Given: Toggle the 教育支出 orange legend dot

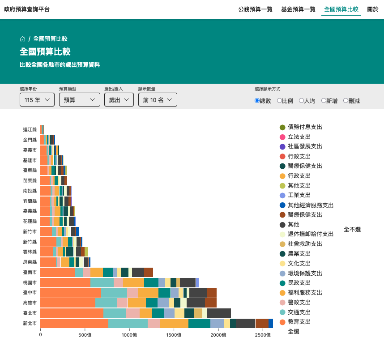Looking at the screenshot, I should pos(282,322).
